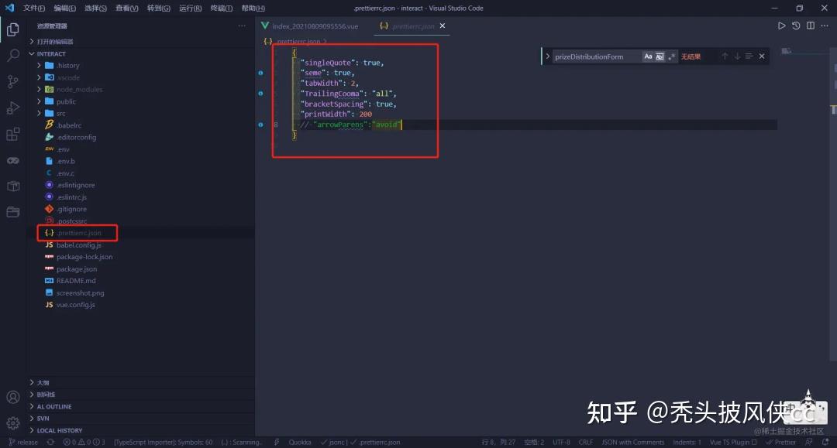This screenshot has height=448, width=837.
Task: Select .prettierrc.json in file tree
Action: 78,233
